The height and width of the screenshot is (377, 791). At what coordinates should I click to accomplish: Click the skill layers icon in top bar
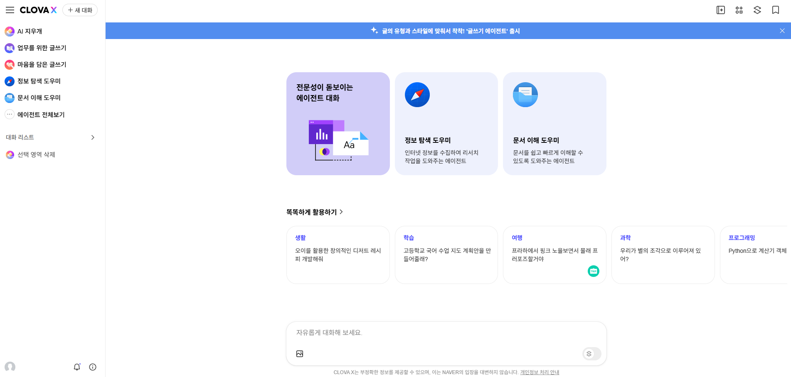tap(757, 10)
